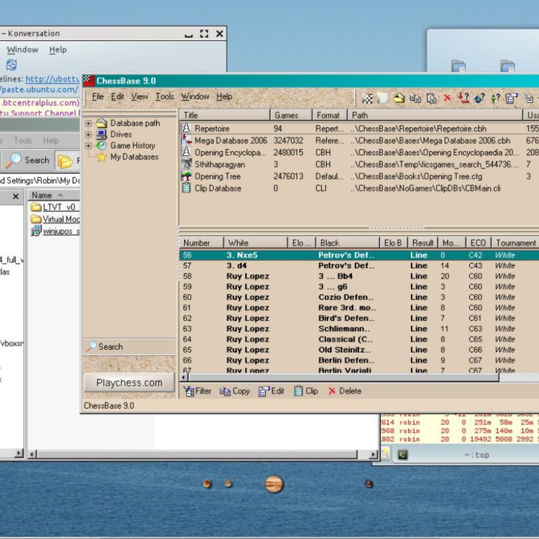Click the Clip button below the games list
The width and height of the screenshot is (539, 539).
click(x=306, y=391)
